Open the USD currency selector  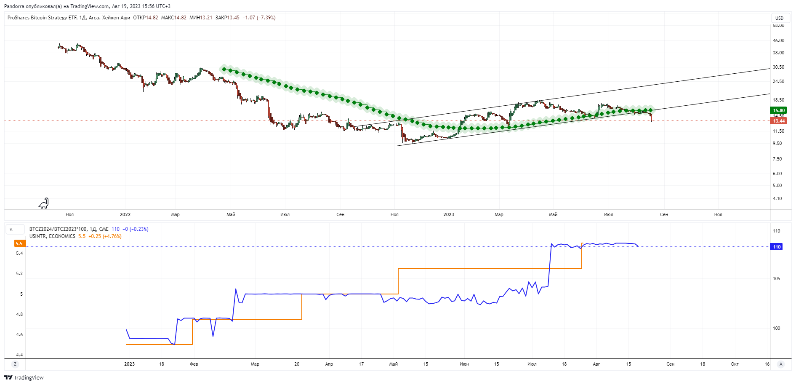pyautogui.click(x=780, y=18)
